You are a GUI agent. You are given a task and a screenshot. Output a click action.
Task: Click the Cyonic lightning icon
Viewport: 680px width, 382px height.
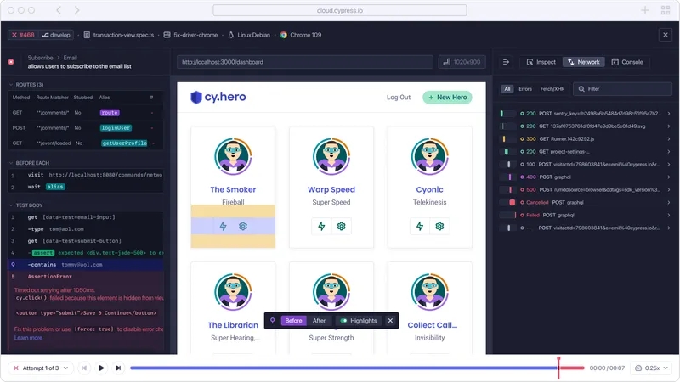[420, 226]
